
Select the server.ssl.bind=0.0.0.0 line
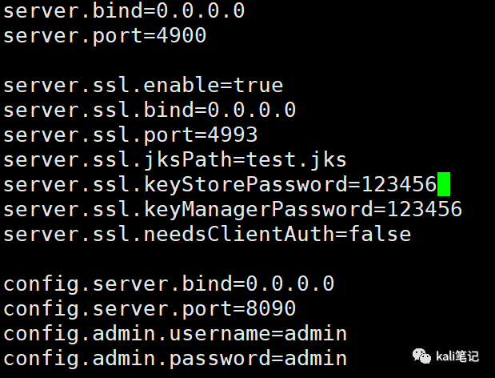pyautogui.click(x=150, y=110)
